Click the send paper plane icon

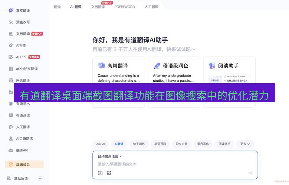pos(250,173)
